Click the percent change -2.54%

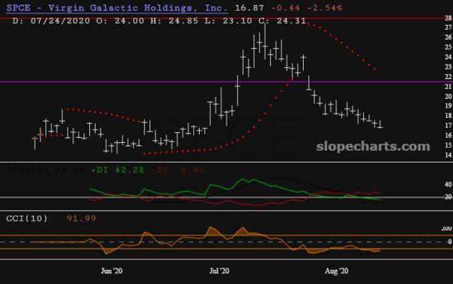point(325,8)
